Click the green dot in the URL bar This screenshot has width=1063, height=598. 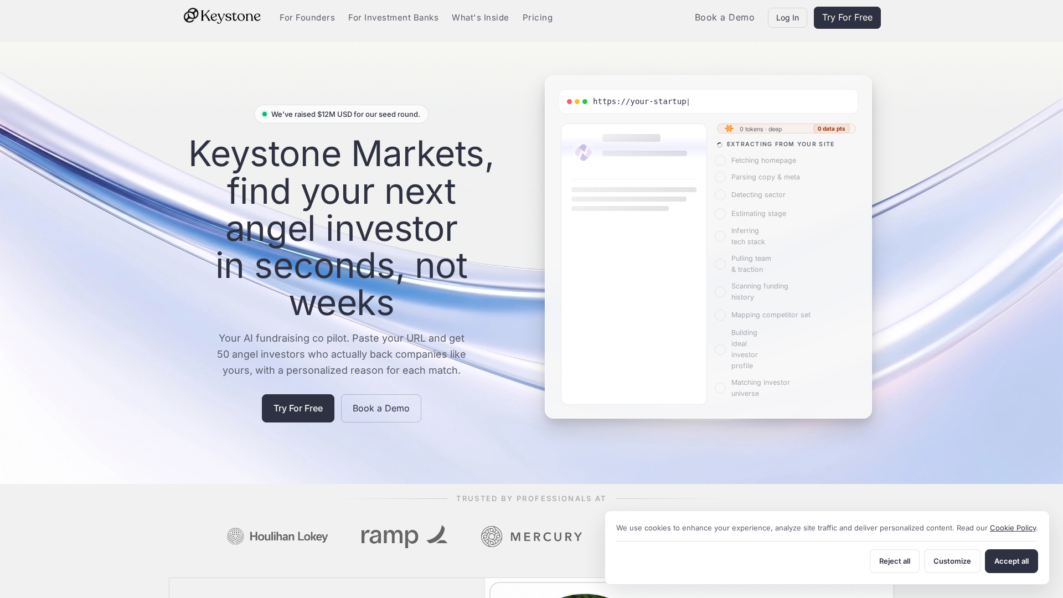pyautogui.click(x=585, y=101)
